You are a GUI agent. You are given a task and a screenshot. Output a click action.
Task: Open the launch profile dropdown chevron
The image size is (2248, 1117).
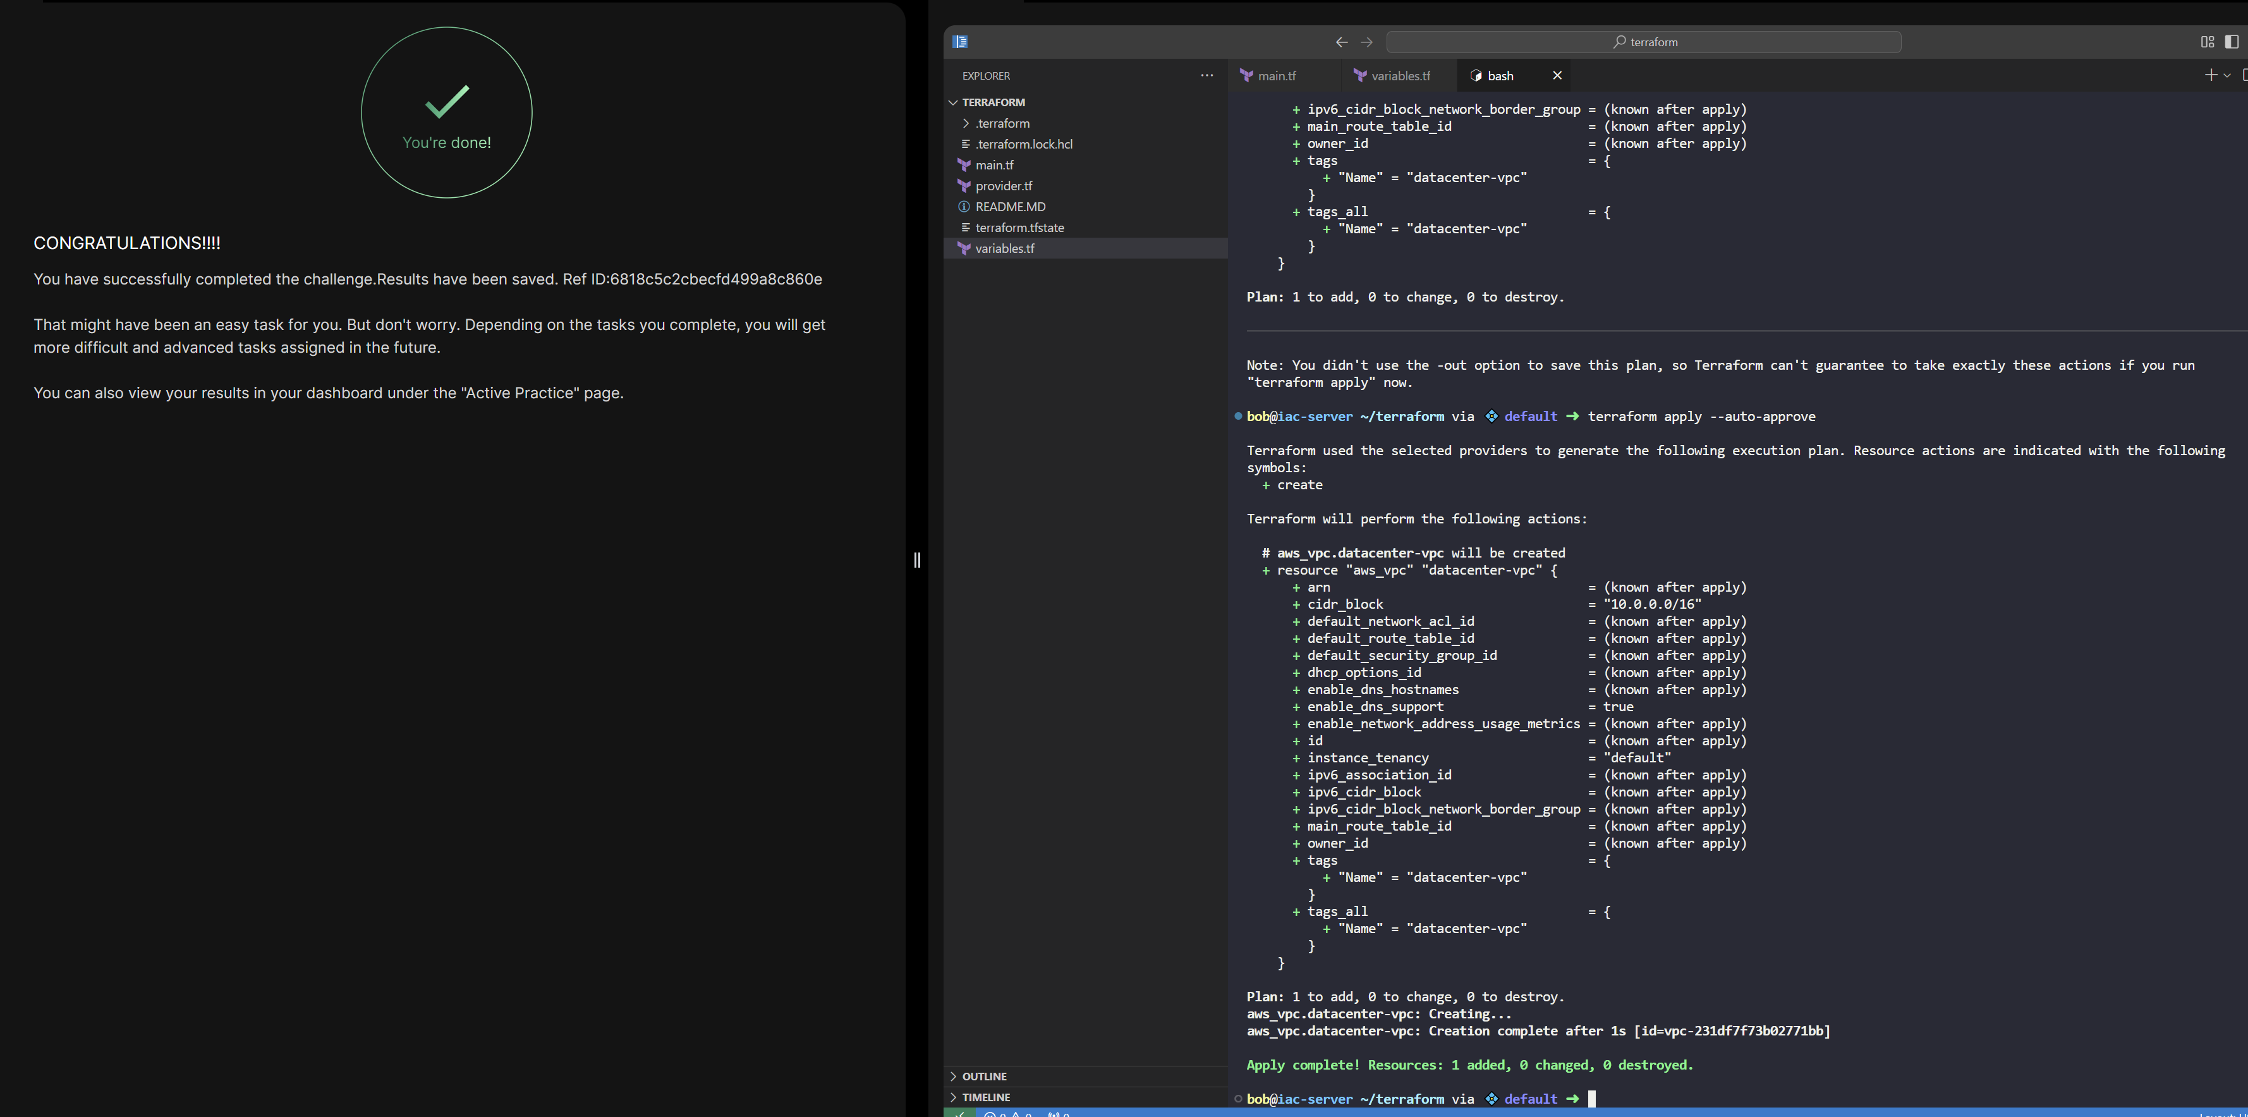pos(2227,76)
